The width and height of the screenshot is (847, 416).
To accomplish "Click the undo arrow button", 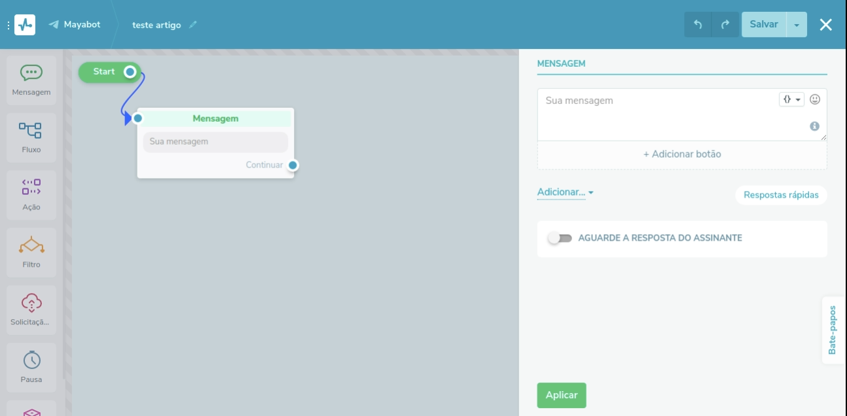I will 698,25.
